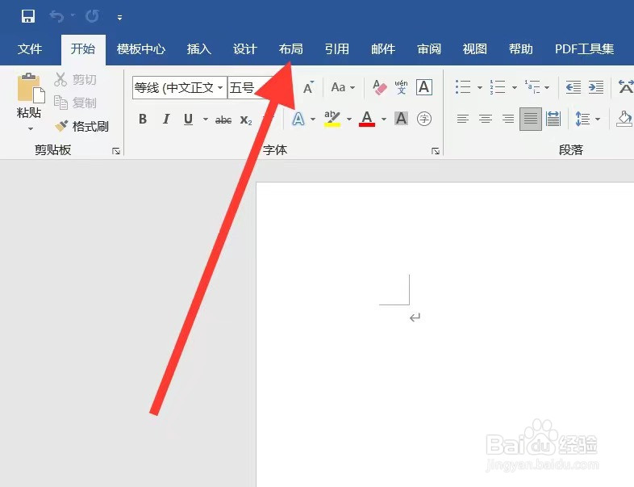Open the font name box 等线 (中文正文
This screenshot has height=487, width=634.
pos(180,87)
